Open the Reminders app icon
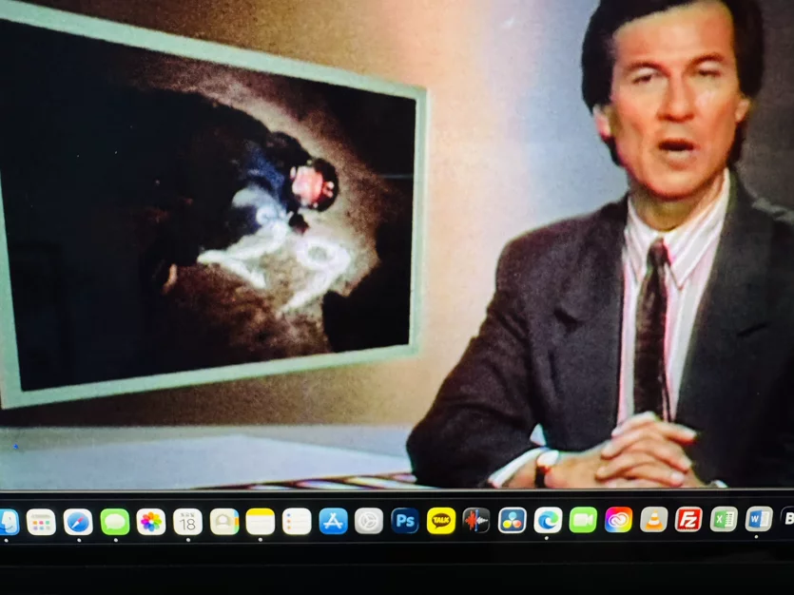 (x=297, y=522)
